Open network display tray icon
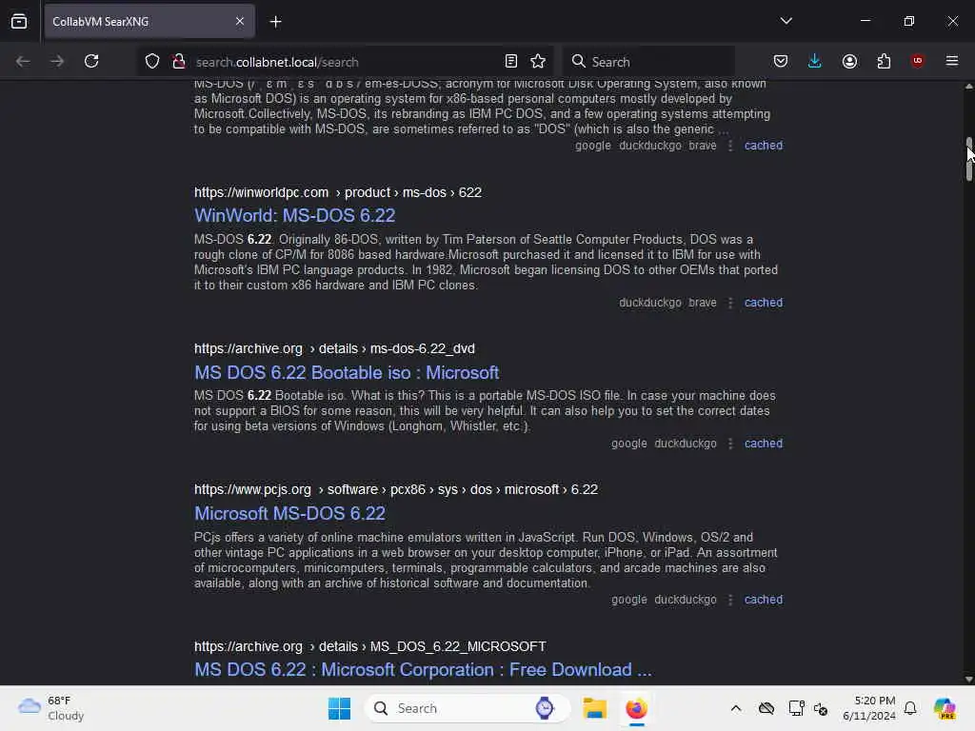Viewport: 975px width, 731px height. coord(796,708)
